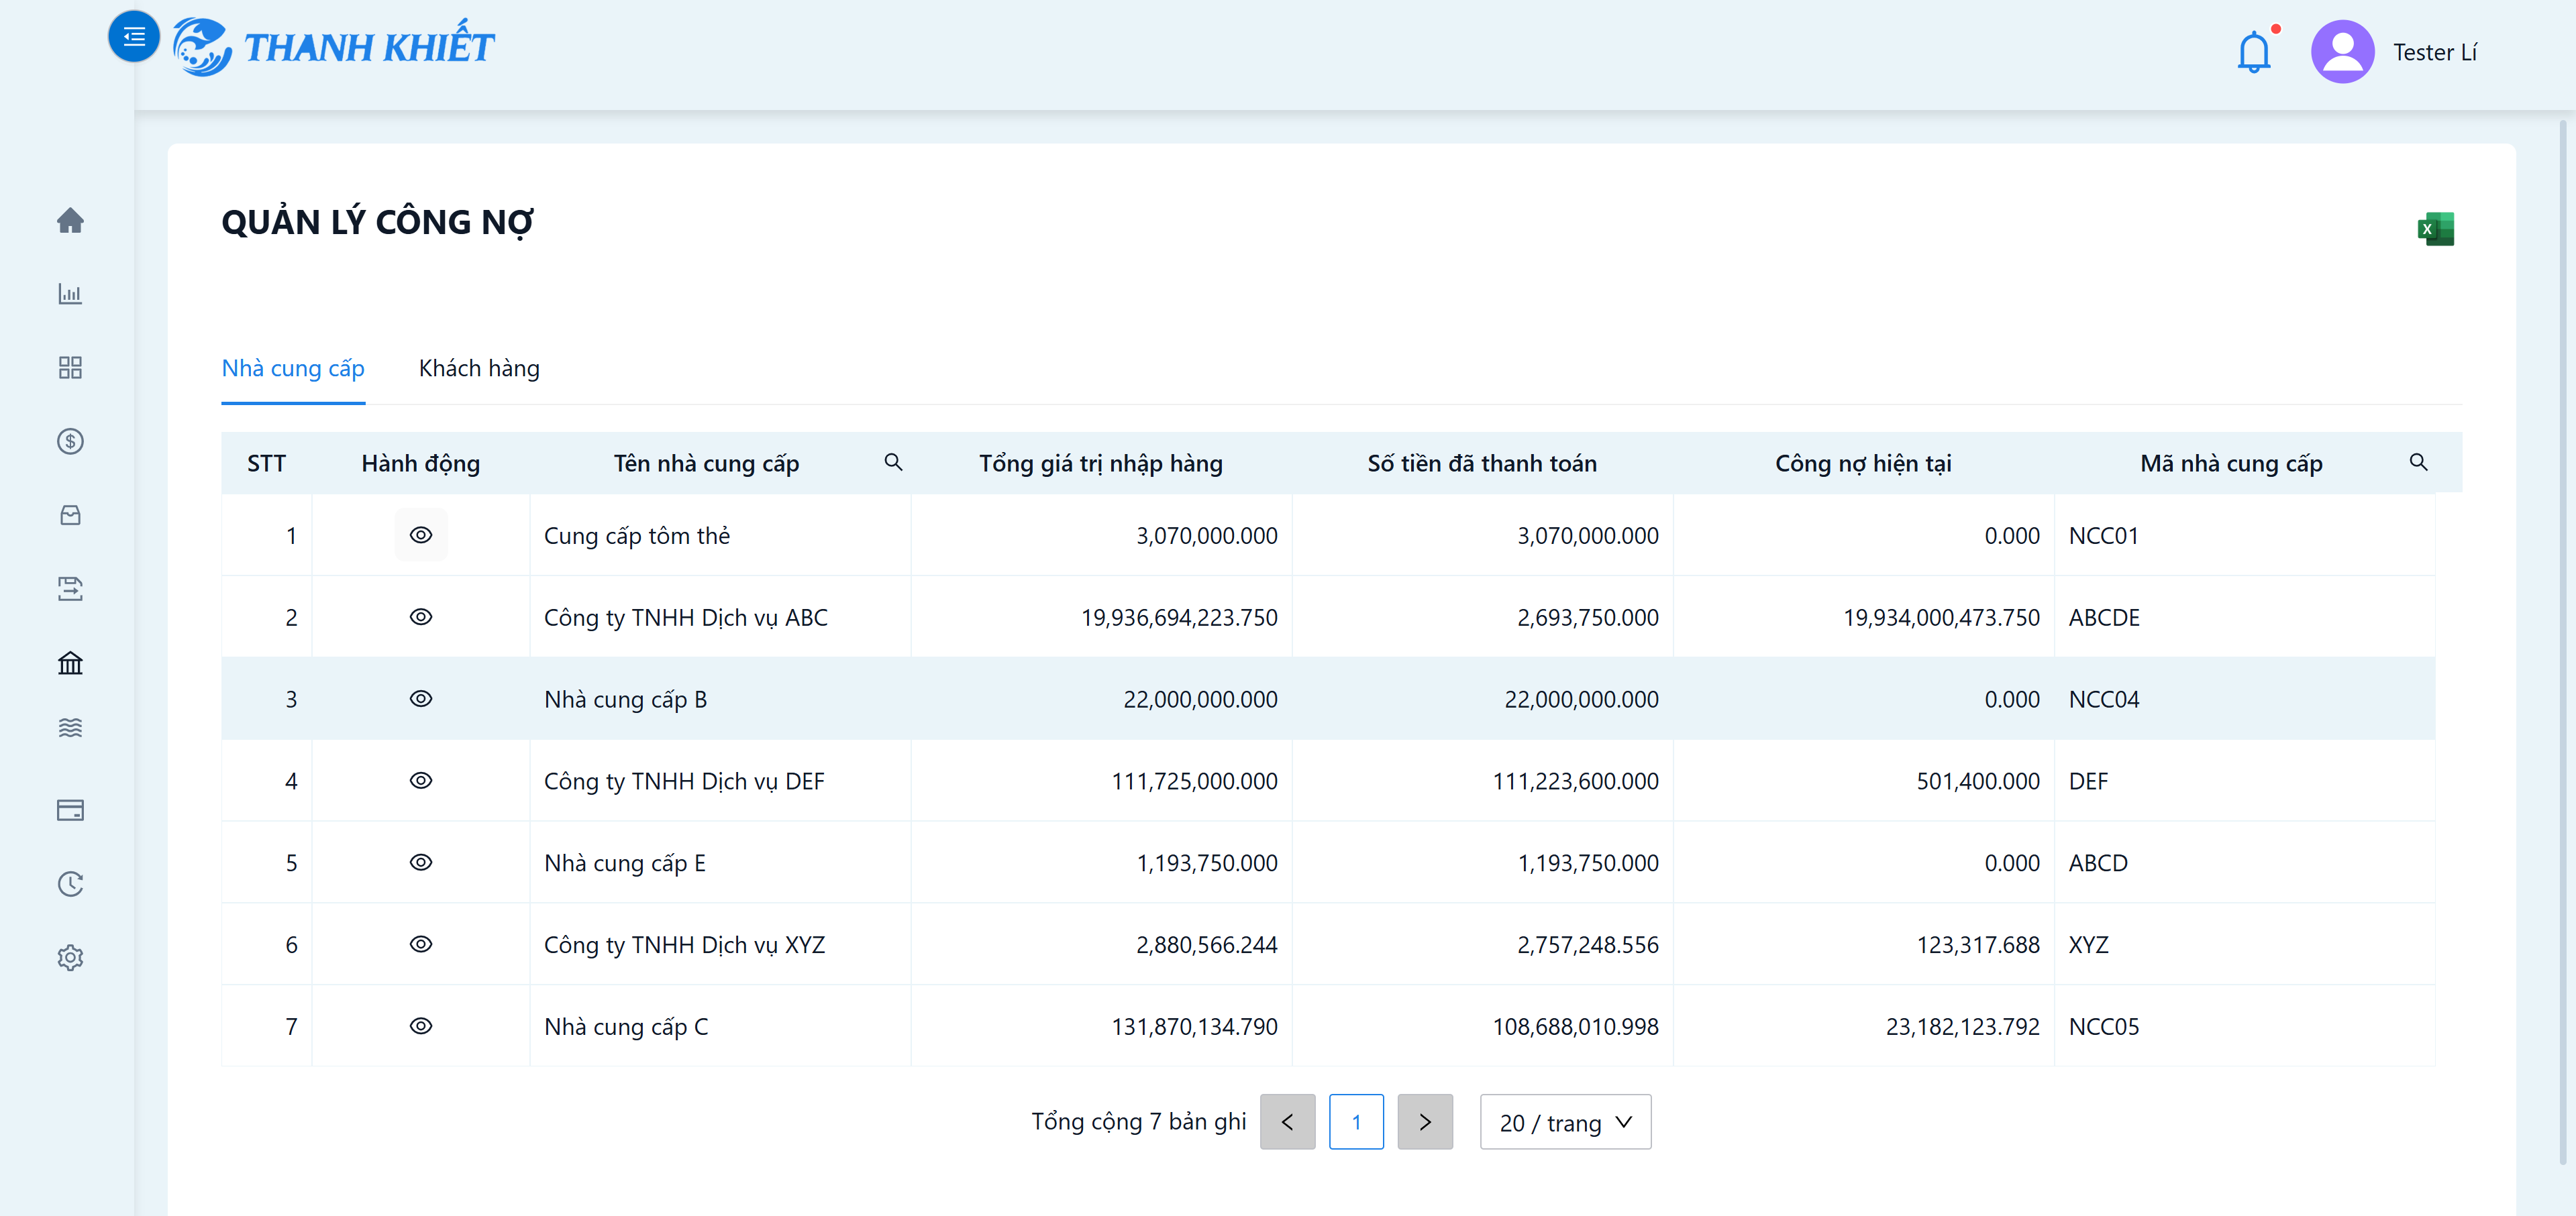Go to the home sidebar icon

point(70,220)
